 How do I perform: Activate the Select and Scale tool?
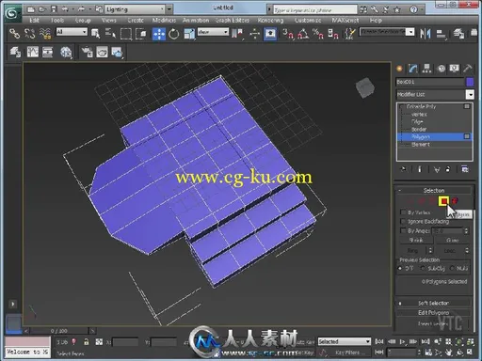189,34
